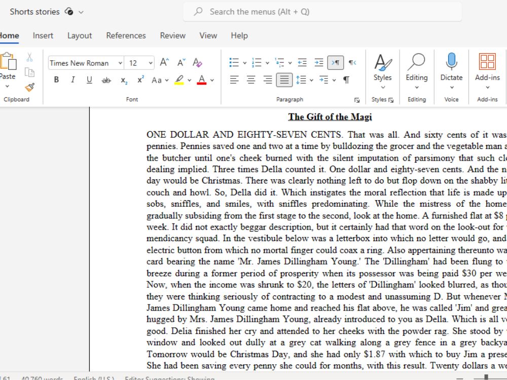
Task: Click the line spacing icon
Action: coord(301,80)
